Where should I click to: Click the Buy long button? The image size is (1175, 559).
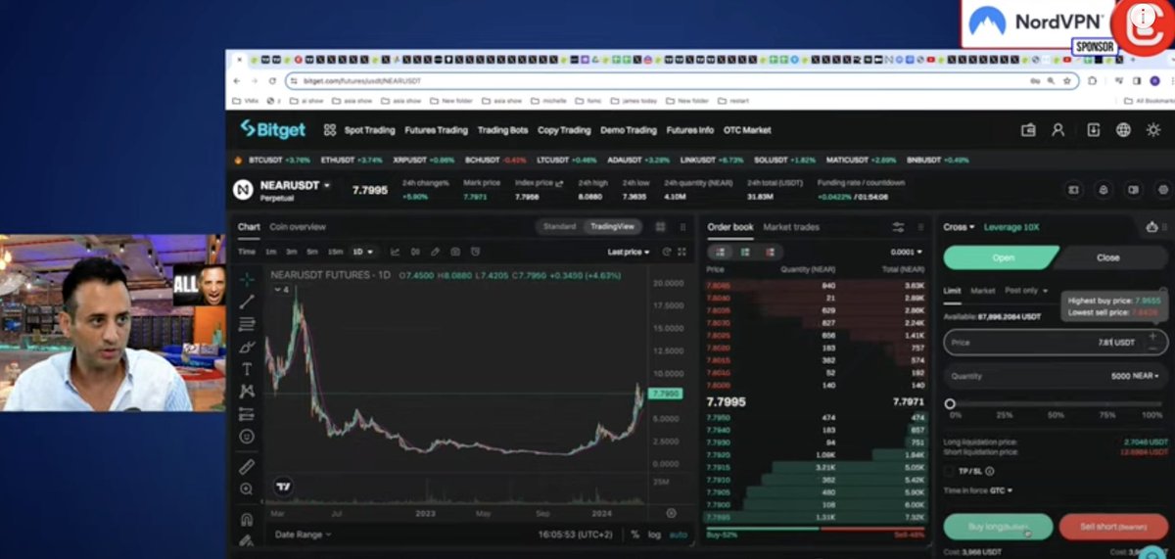click(x=998, y=527)
